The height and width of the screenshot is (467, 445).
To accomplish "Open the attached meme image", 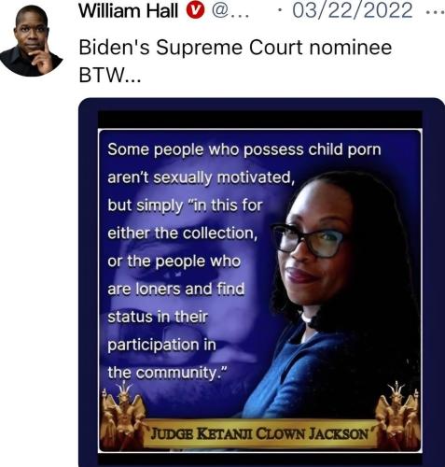I will (x=261, y=282).
